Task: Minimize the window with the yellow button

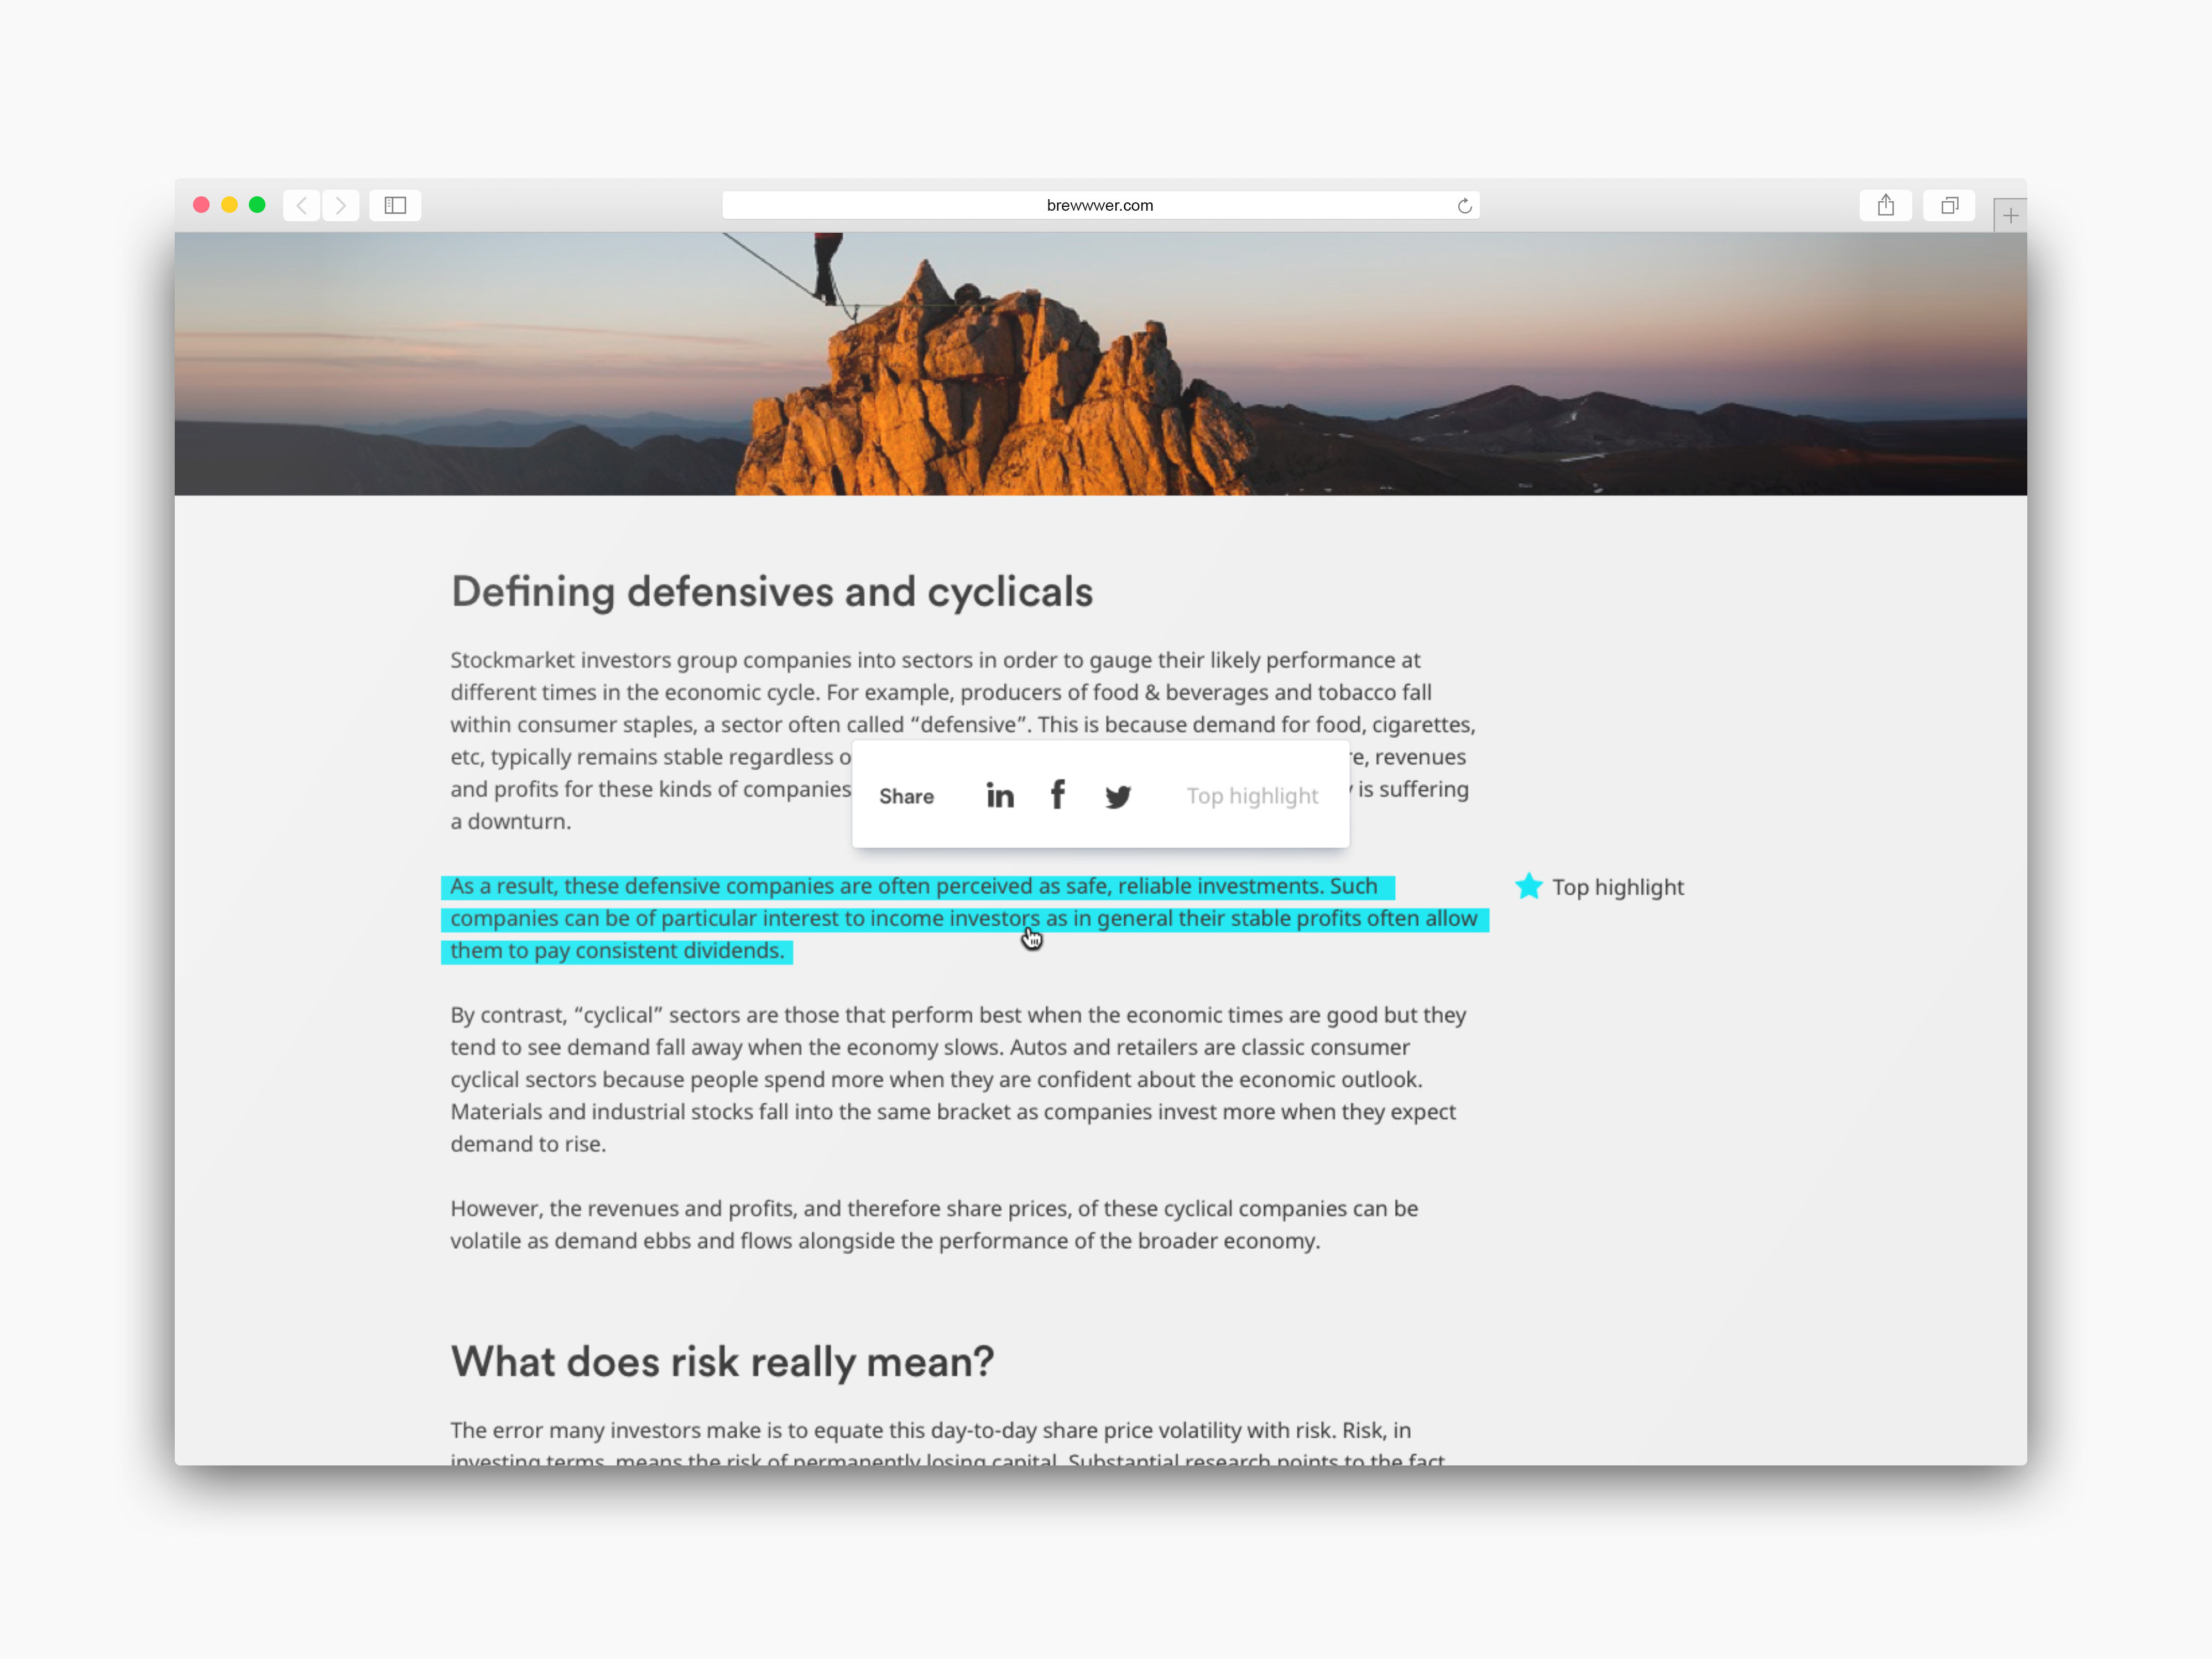Action: pyautogui.click(x=229, y=205)
